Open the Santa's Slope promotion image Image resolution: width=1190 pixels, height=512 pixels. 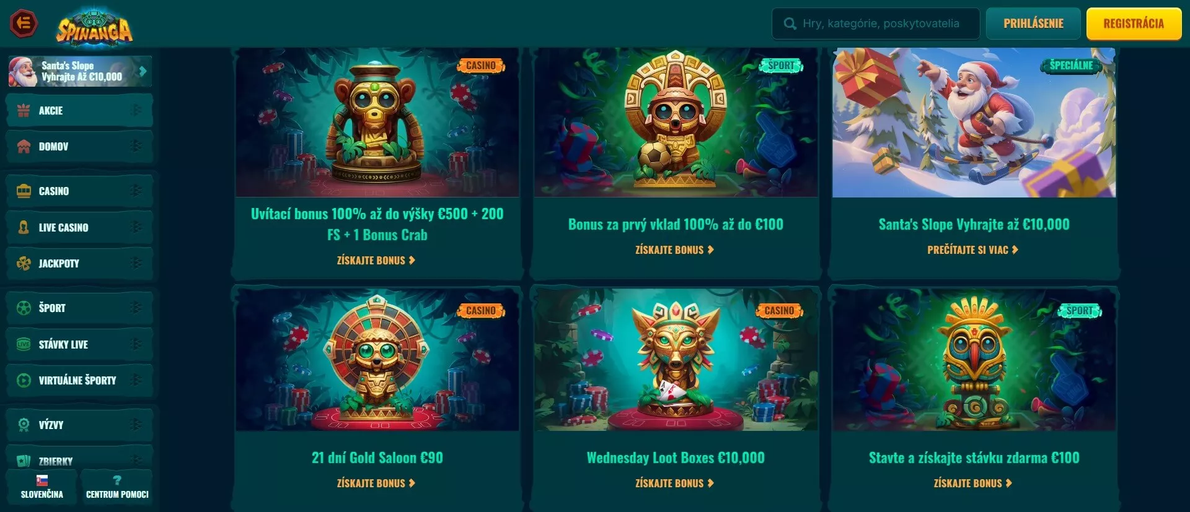pyautogui.click(x=974, y=123)
